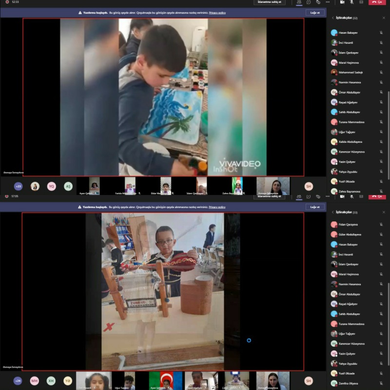The height and width of the screenshot is (390, 390).
Task: Click İnci Həsənli avatar in İştirakçılar (32) list
Action: tap(334, 42)
